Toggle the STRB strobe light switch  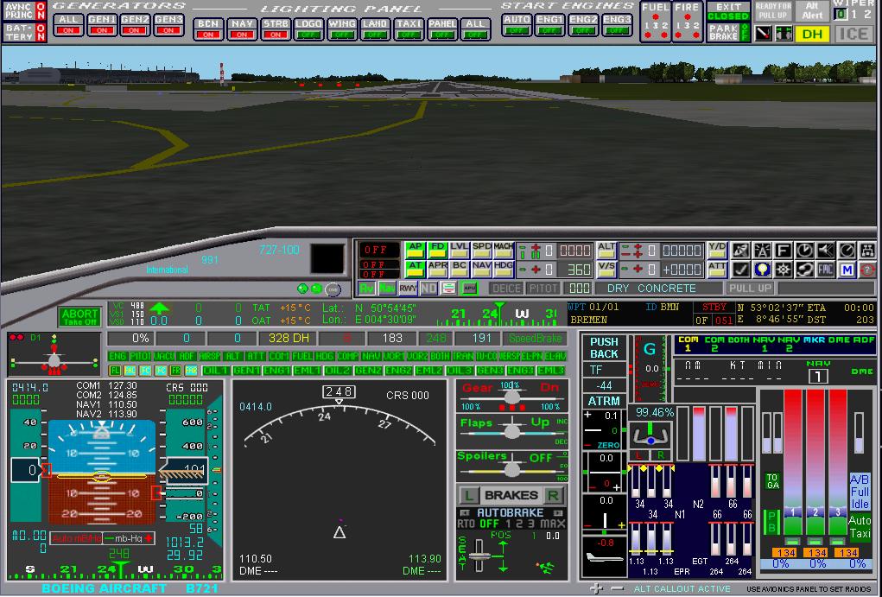[x=276, y=29]
